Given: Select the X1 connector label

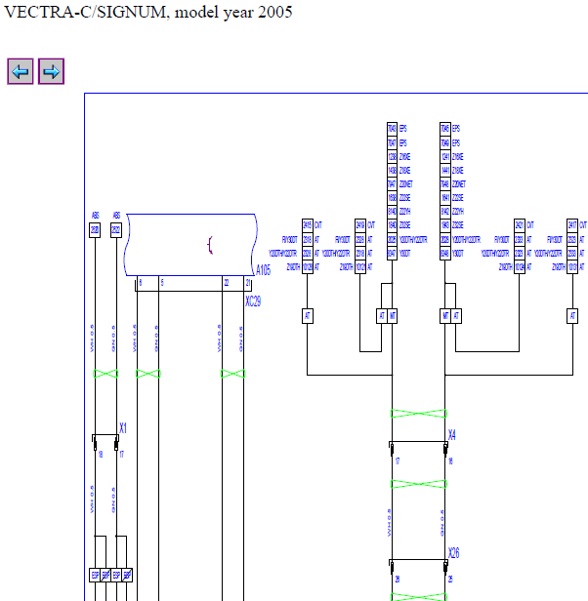Looking at the screenshot, I should (x=123, y=428).
